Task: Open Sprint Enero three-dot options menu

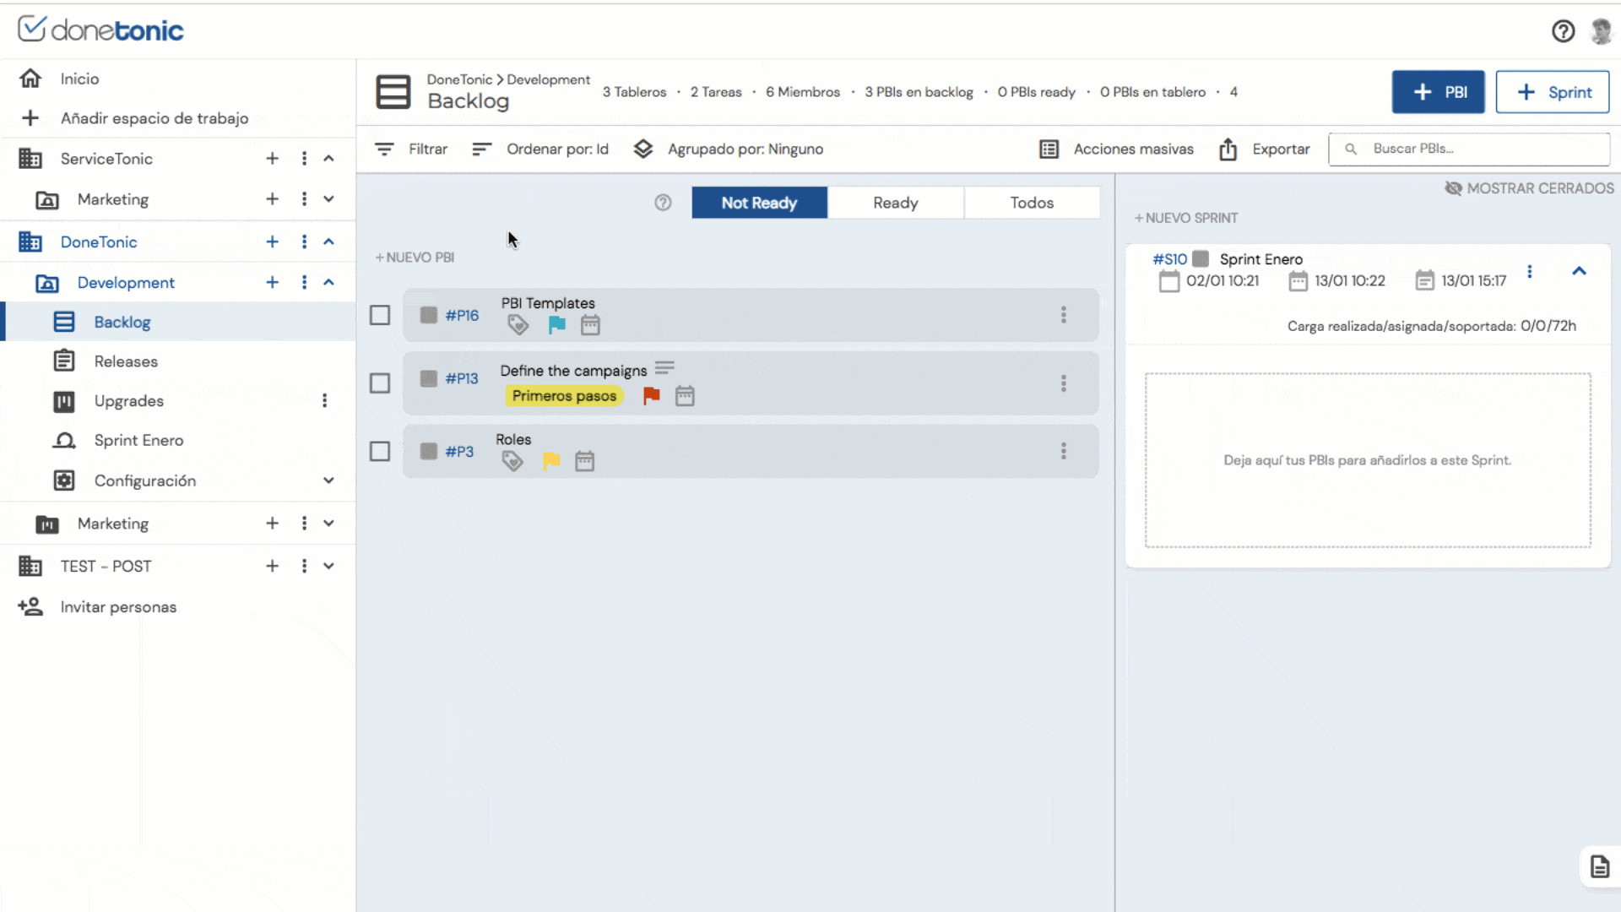Action: (x=1529, y=272)
